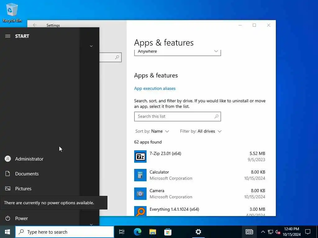Minimize the Settings window
This screenshot has height=238, width=318.
pos(240,25)
